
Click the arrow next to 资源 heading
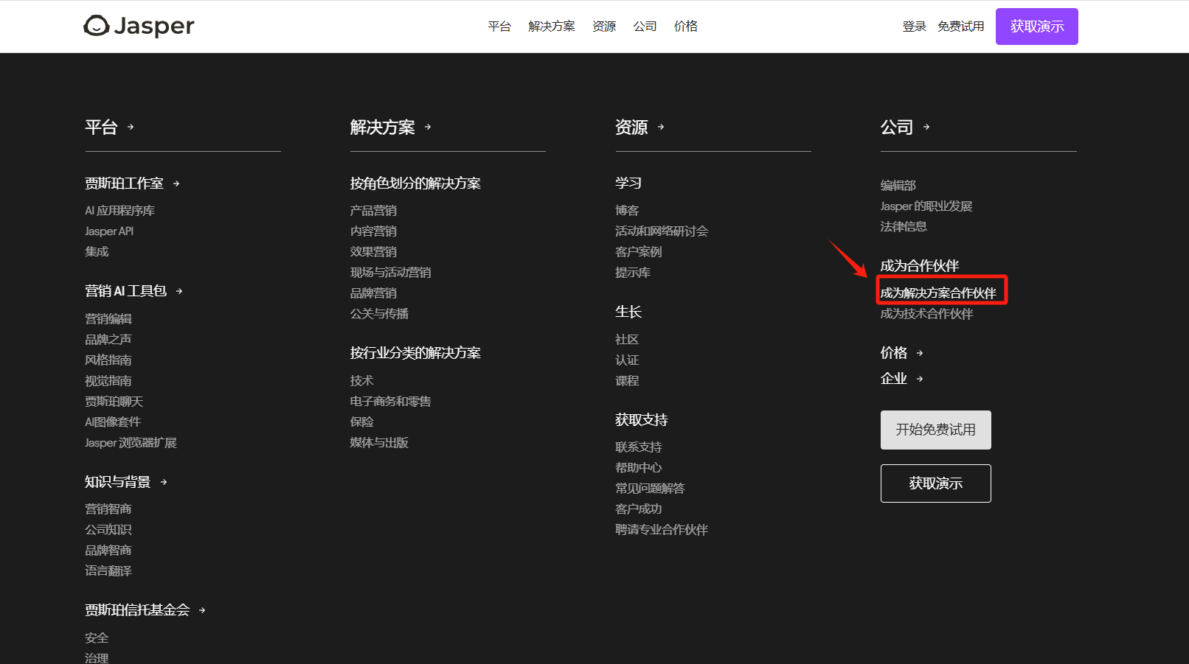coord(661,127)
